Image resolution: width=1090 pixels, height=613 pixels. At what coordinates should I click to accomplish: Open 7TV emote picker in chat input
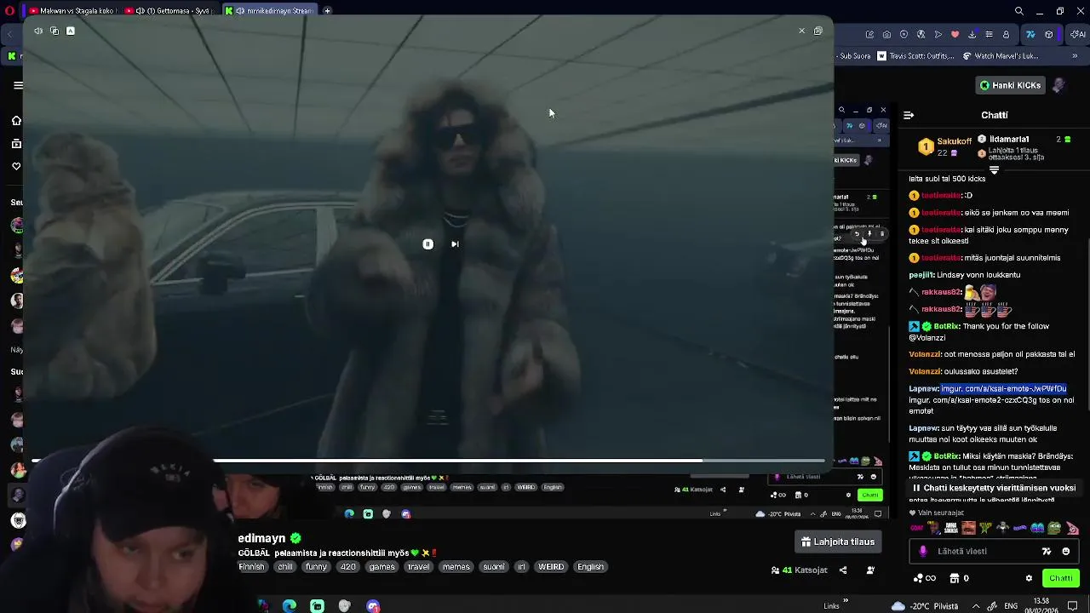[x=1047, y=552]
